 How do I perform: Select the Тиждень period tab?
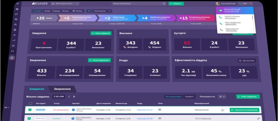(56, 11)
